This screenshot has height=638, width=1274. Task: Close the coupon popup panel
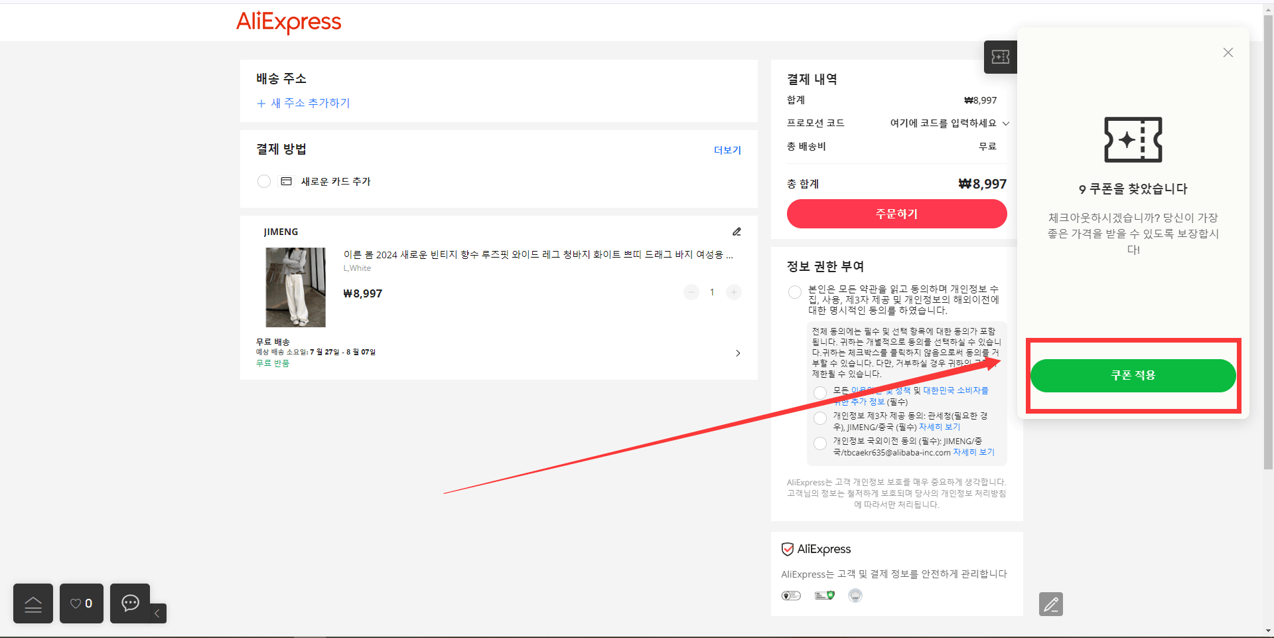coord(1228,52)
